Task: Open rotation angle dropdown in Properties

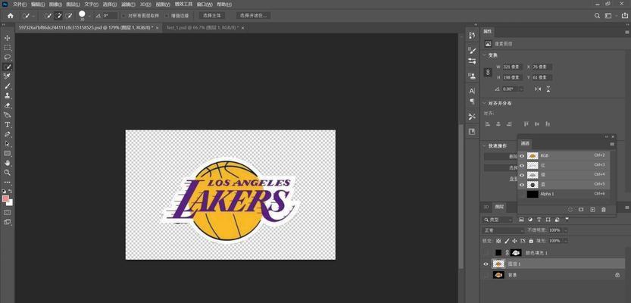Action: tap(521, 89)
